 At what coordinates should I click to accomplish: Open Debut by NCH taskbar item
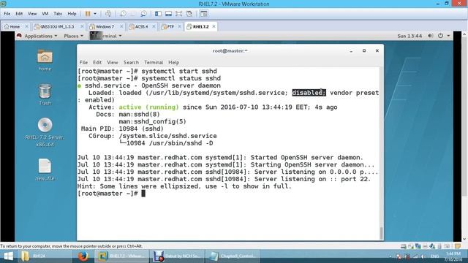pos(178,256)
